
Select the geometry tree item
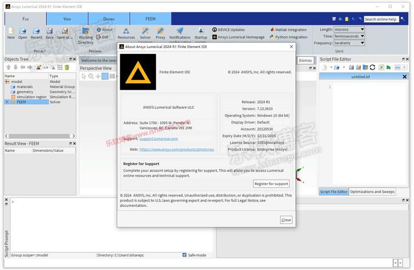click(x=25, y=92)
